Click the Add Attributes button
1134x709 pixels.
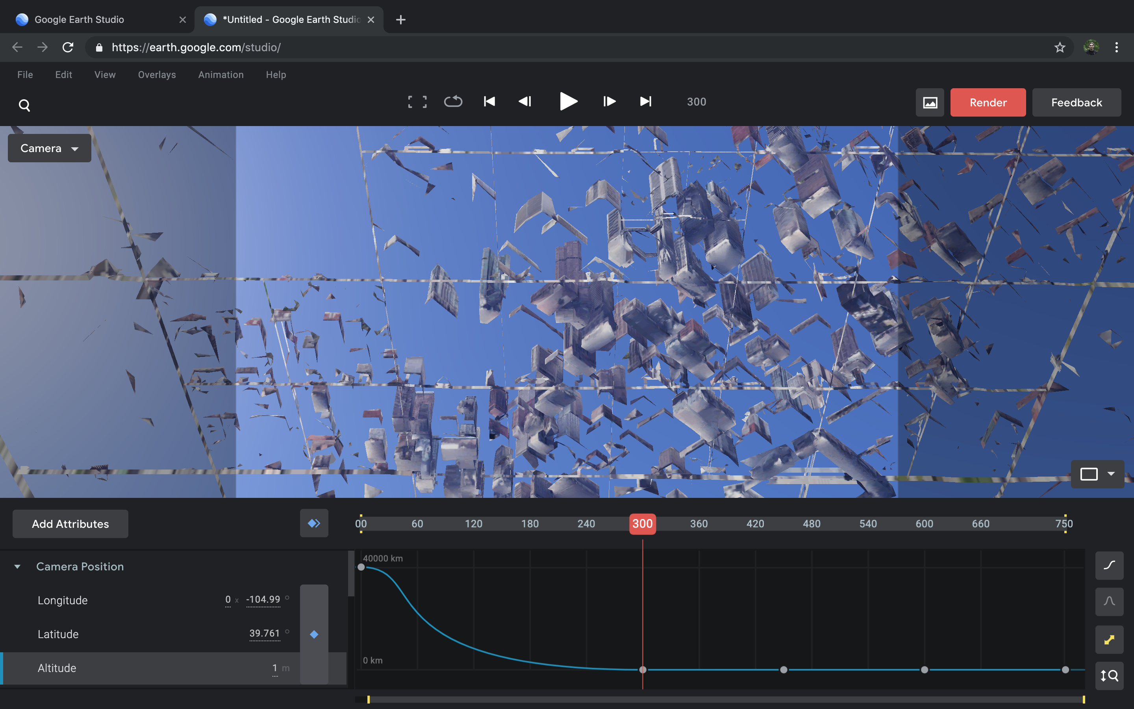tap(70, 524)
